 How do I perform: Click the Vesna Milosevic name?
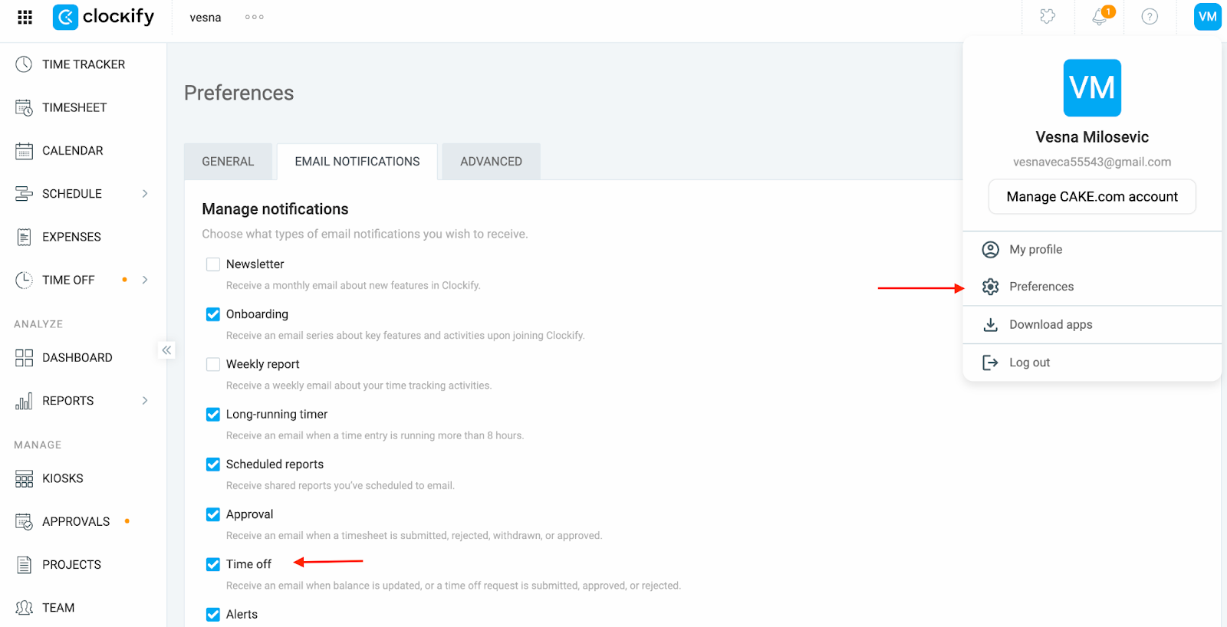(1092, 137)
